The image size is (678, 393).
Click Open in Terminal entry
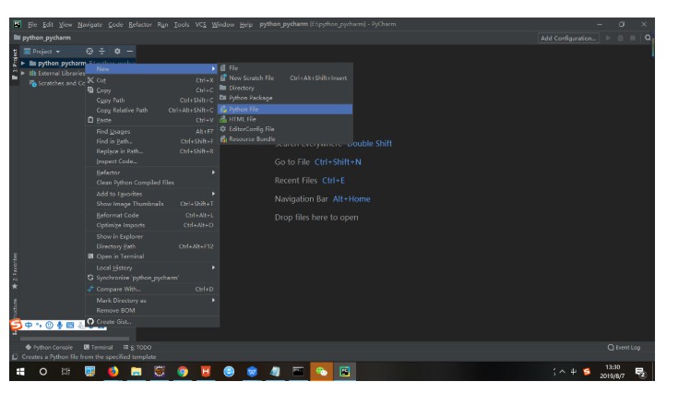coord(152,256)
